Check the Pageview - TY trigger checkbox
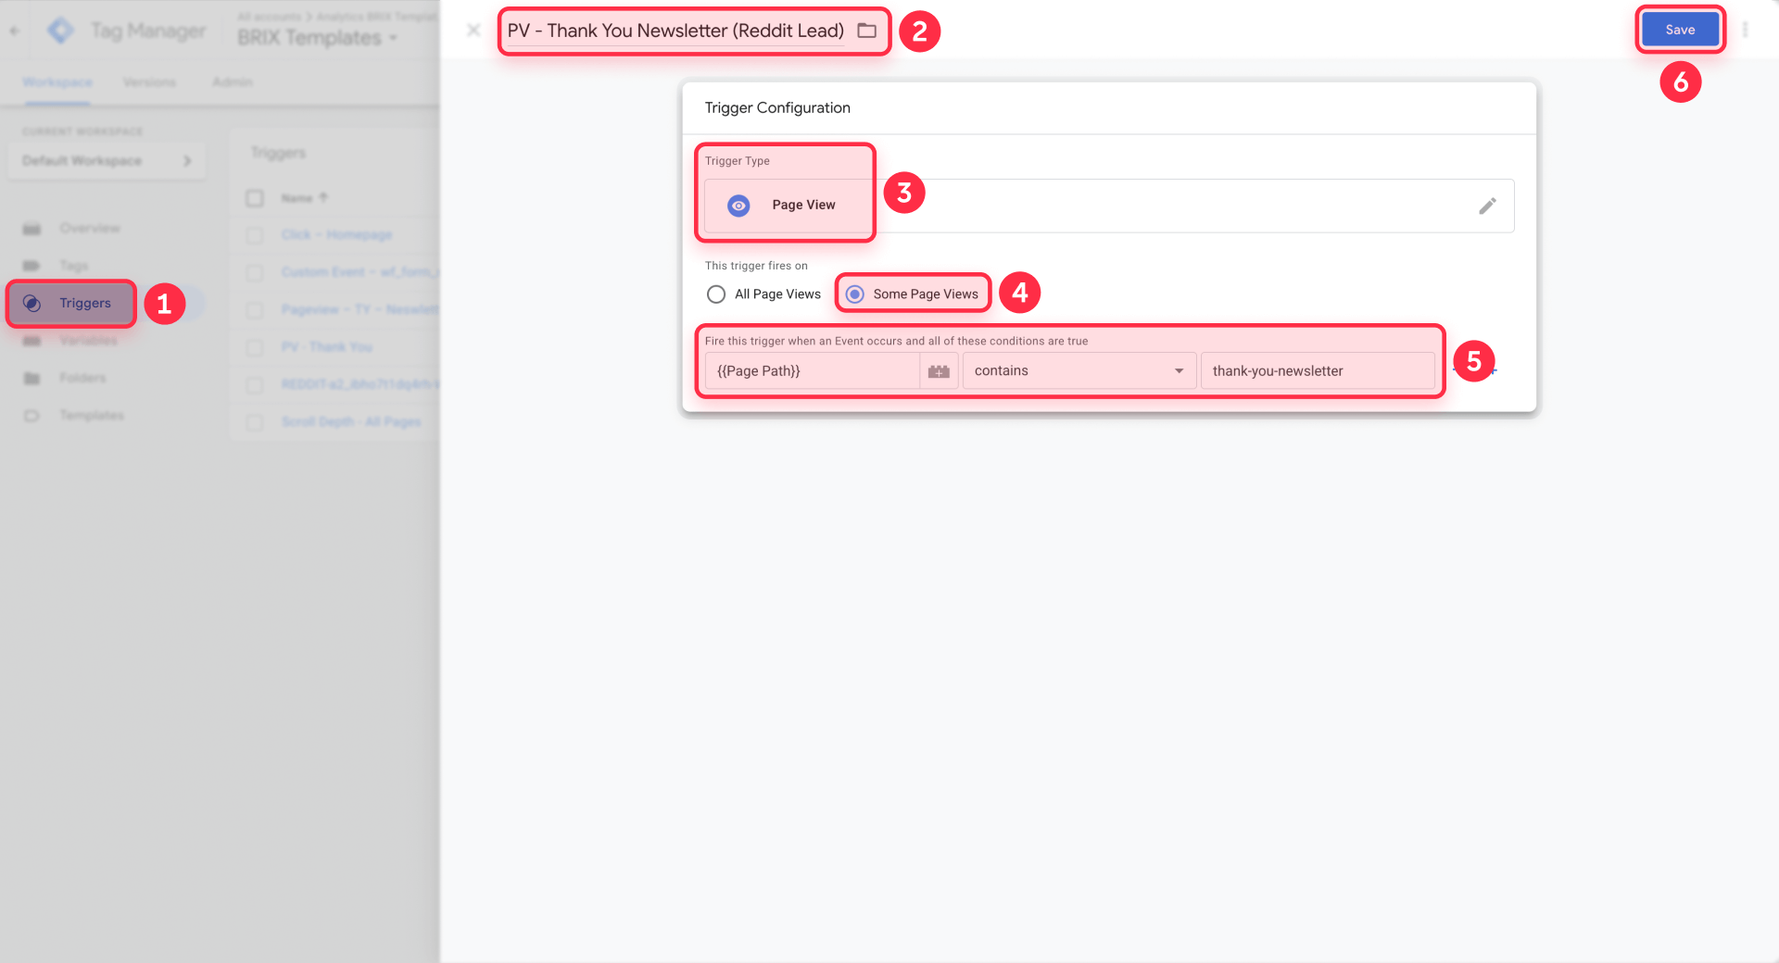This screenshot has height=963, width=1779. 255,310
